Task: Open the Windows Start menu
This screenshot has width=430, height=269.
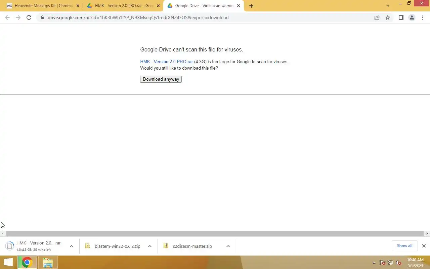Action: click(8, 263)
